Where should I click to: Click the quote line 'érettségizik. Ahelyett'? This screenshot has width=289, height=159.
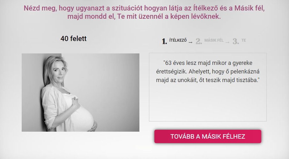tap(208, 72)
